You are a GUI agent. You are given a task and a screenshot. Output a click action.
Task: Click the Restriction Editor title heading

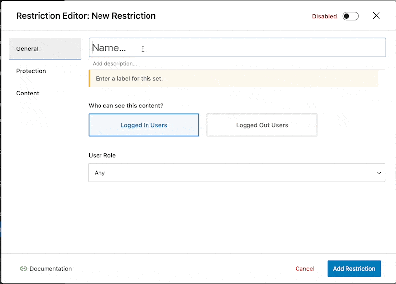(x=86, y=16)
